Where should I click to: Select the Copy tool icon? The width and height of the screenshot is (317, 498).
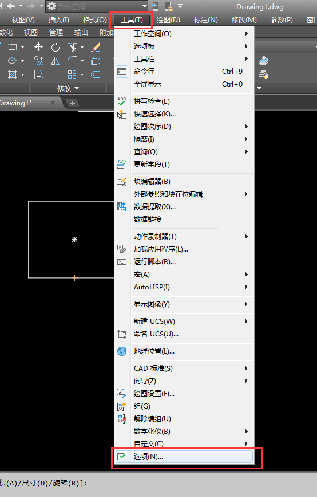[x=39, y=61]
